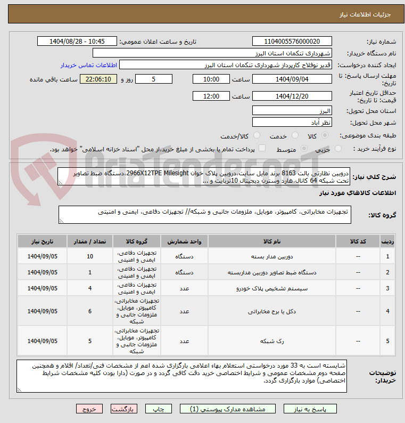Image resolution: width=405 pixels, height=423 pixels.
Task: Click date 1404/09/05 in رک شبکه row
Action: [42, 341]
